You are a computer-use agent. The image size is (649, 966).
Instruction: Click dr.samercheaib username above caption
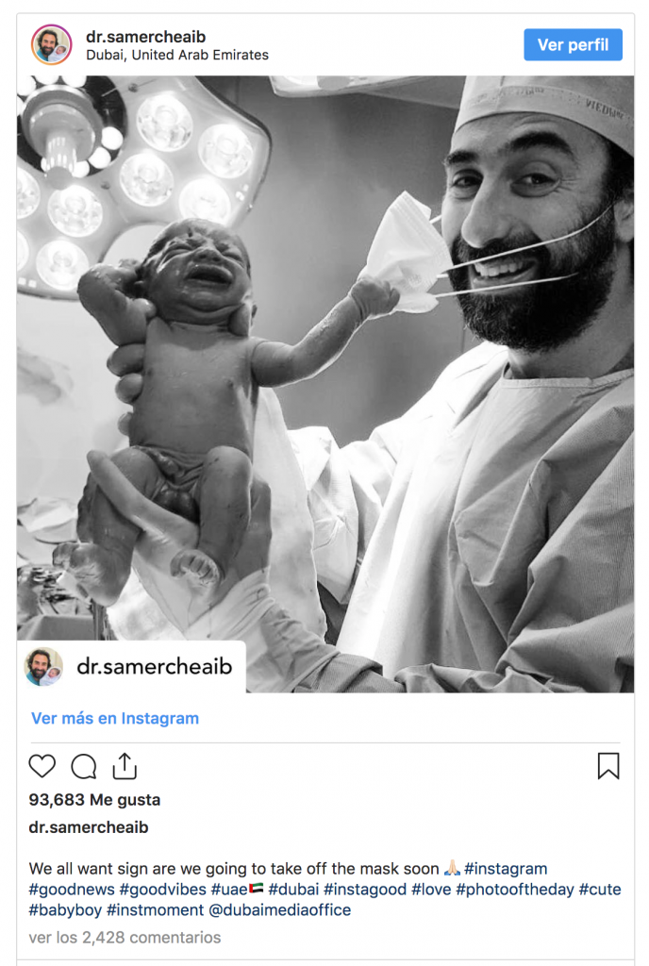tap(89, 827)
